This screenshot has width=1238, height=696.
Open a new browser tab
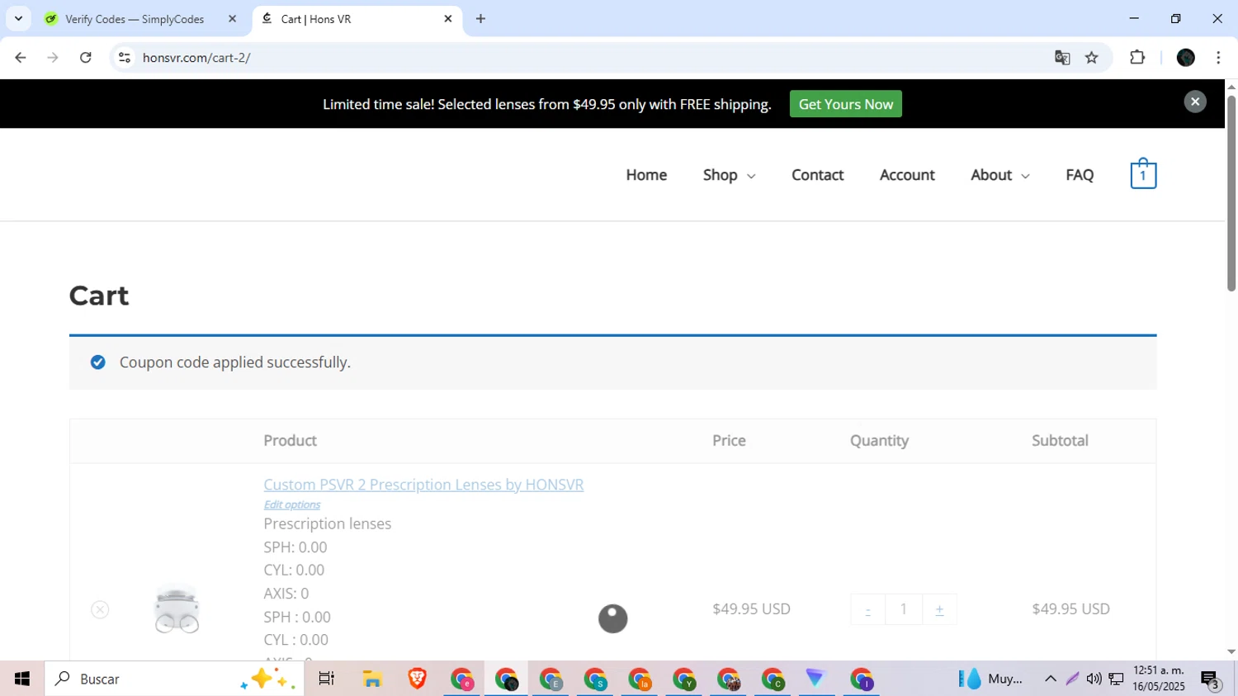click(x=481, y=19)
